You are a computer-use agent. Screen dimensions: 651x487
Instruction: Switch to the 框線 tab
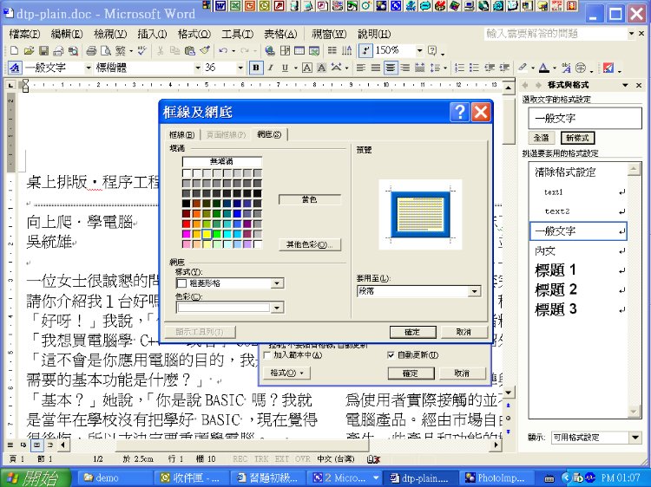[182, 134]
